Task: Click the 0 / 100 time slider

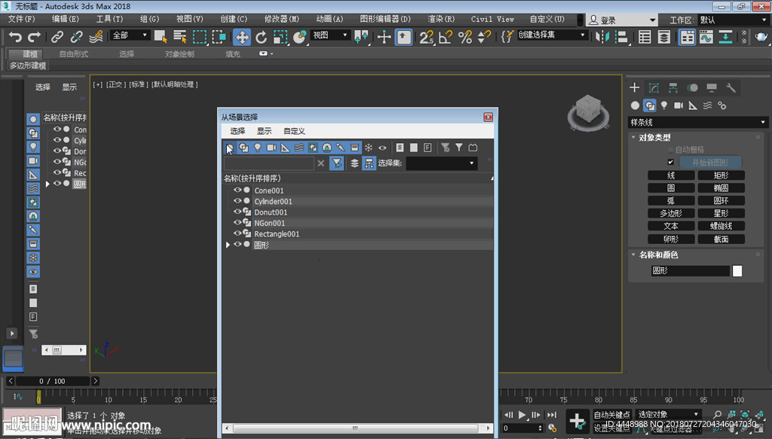Action: (x=52, y=381)
